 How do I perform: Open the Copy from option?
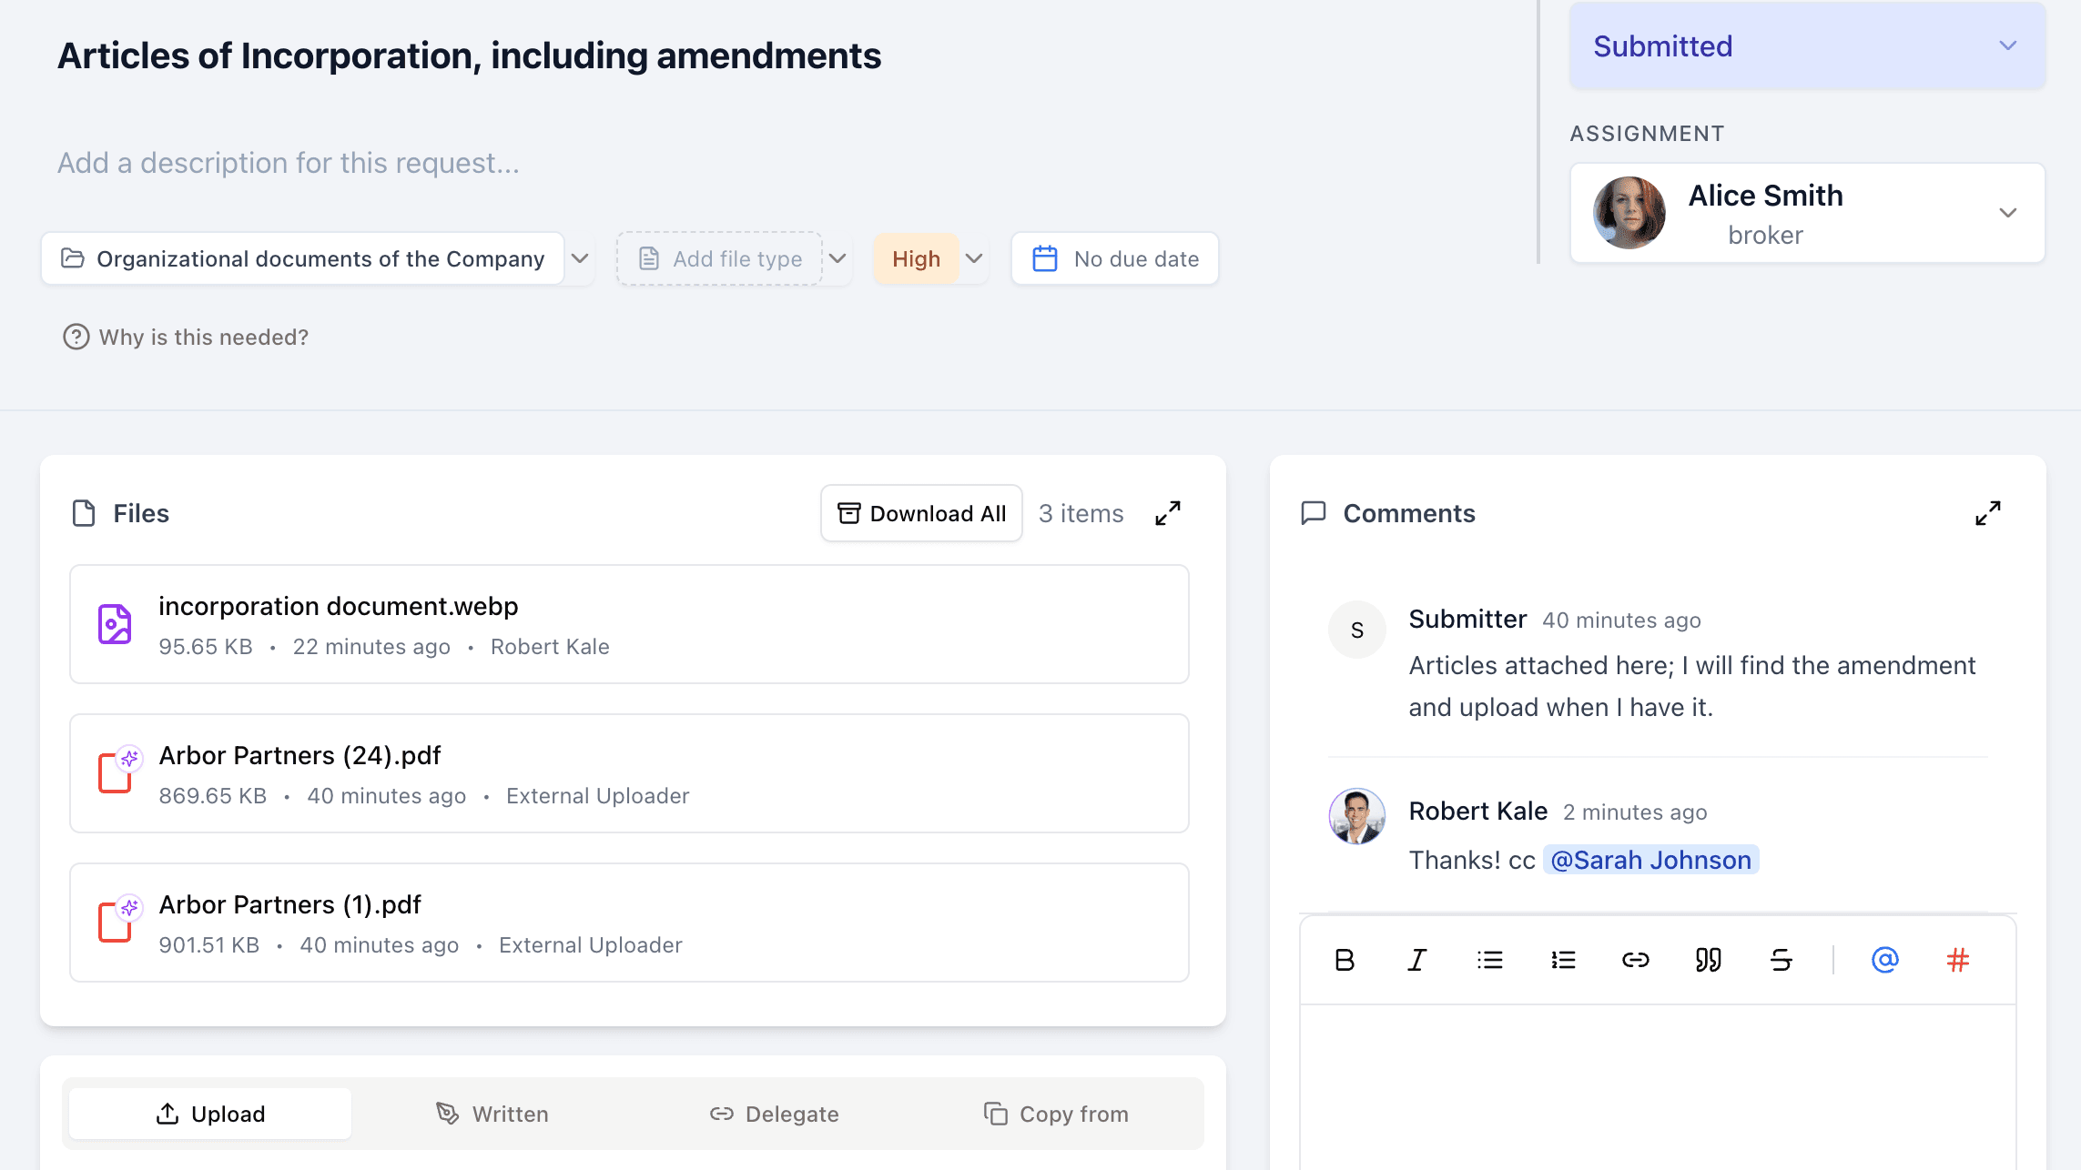pyautogui.click(x=1055, y=1113)
